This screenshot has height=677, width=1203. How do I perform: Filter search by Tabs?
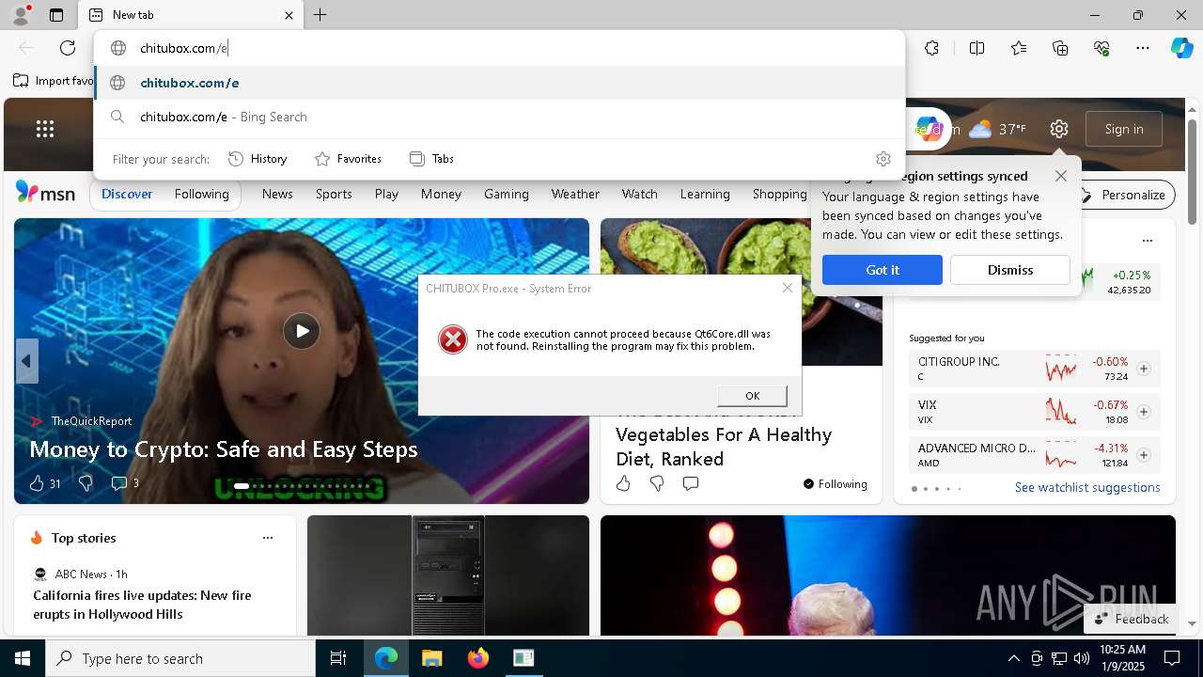pyautogui.click(x=432, y=159)
